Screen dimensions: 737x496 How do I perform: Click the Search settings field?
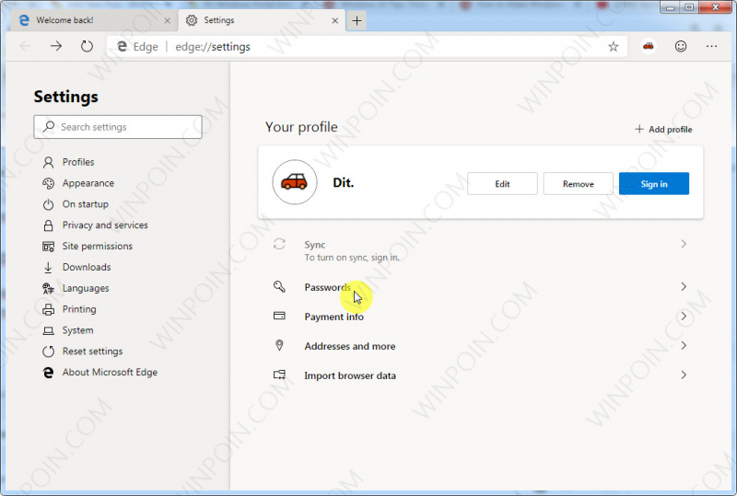click(x=118, y=127)
